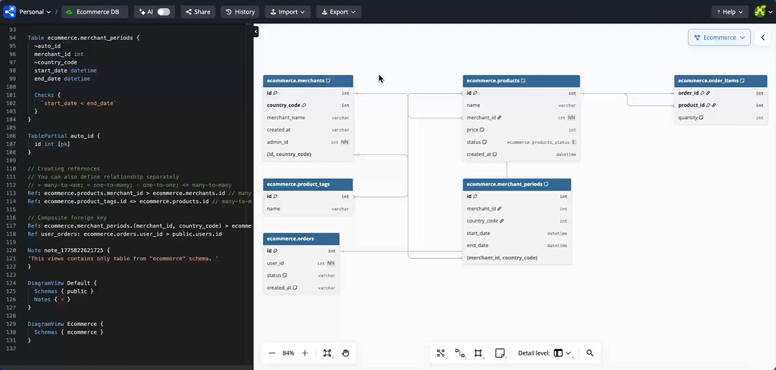Click code line 94 Table ecommerce.merchant_periods
The image size is (776, 370).
pos(83,38)
